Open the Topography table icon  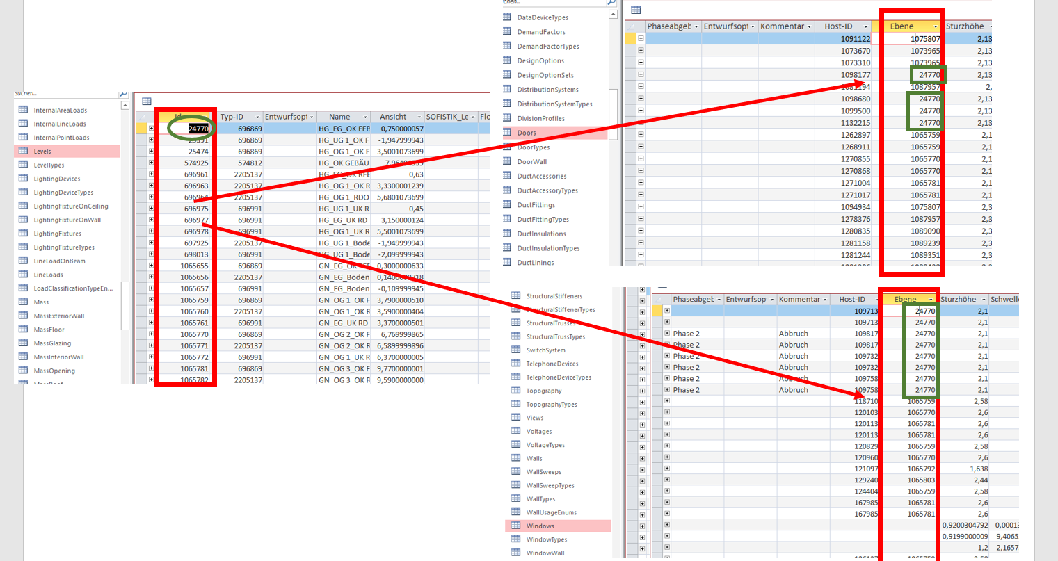click(x=516, y=390)
